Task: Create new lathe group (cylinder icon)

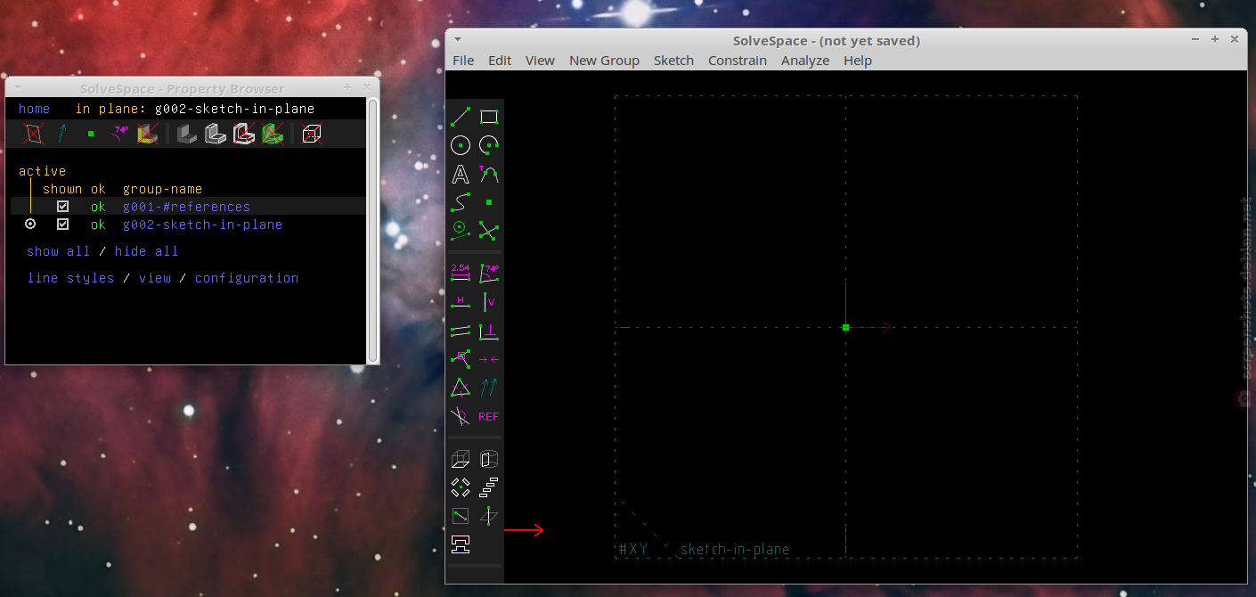Action: 488,459
